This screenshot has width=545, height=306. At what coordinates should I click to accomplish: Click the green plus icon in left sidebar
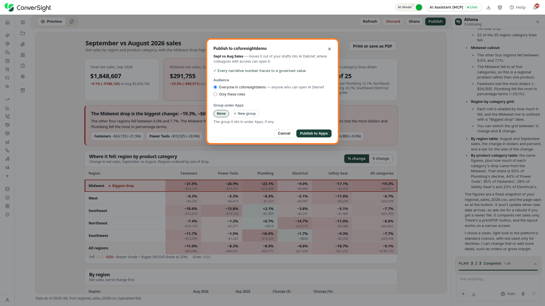point(7,176)
